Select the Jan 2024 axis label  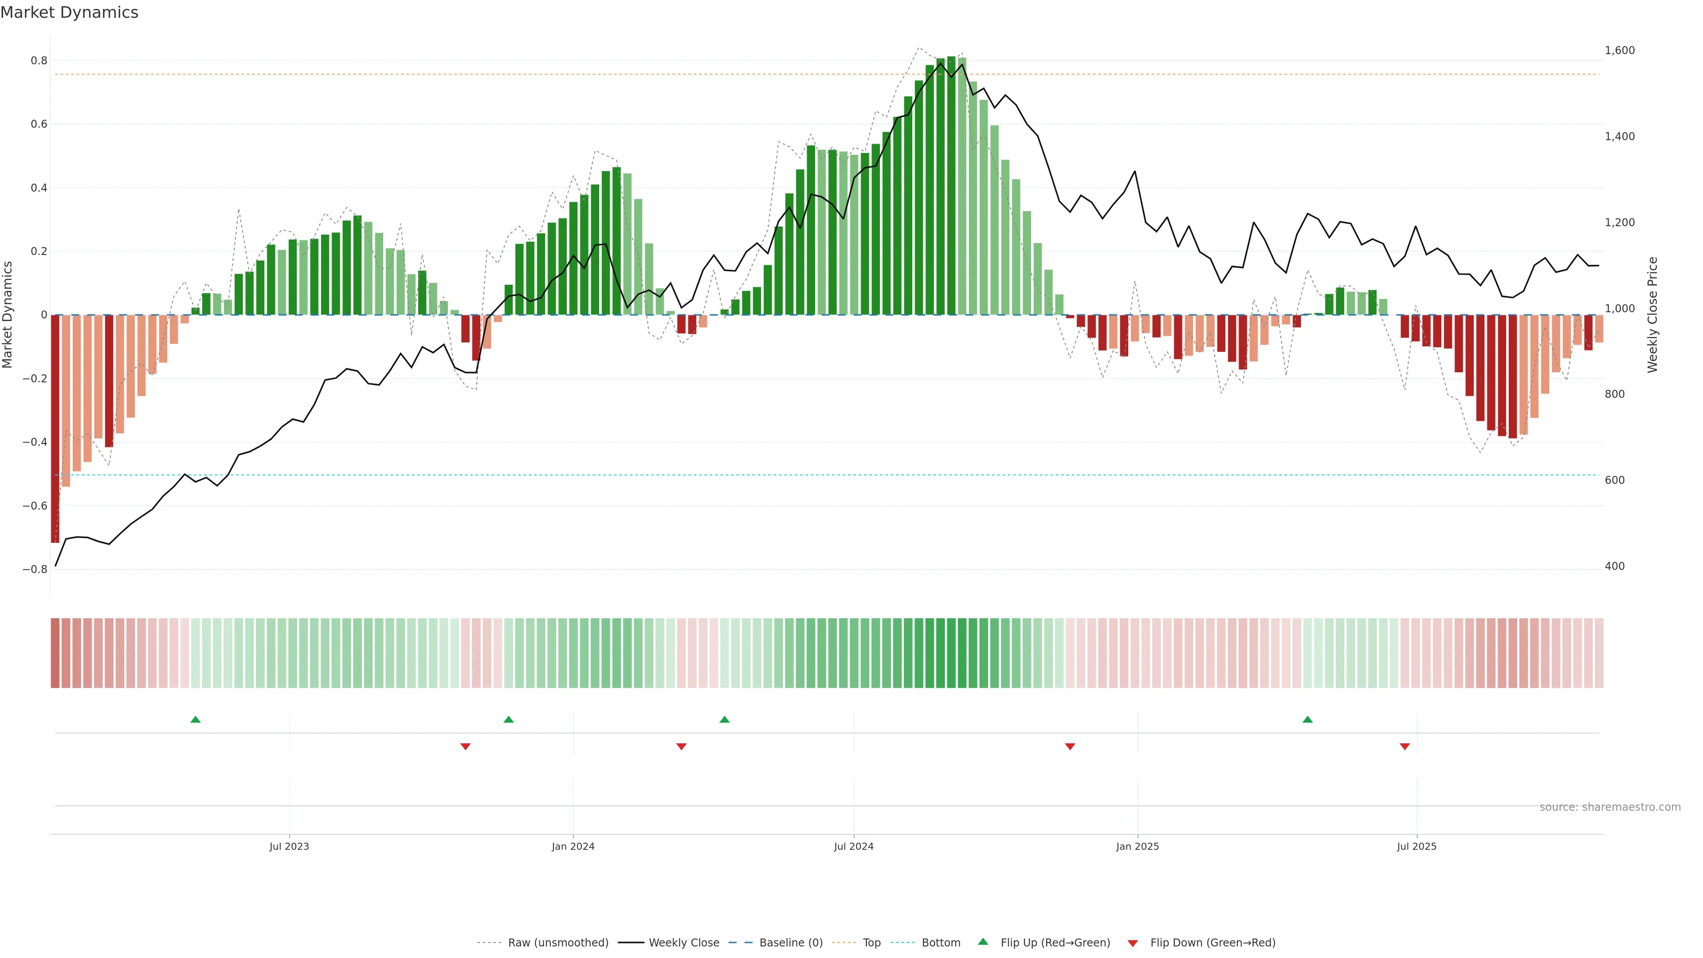[x=573, y=846]
